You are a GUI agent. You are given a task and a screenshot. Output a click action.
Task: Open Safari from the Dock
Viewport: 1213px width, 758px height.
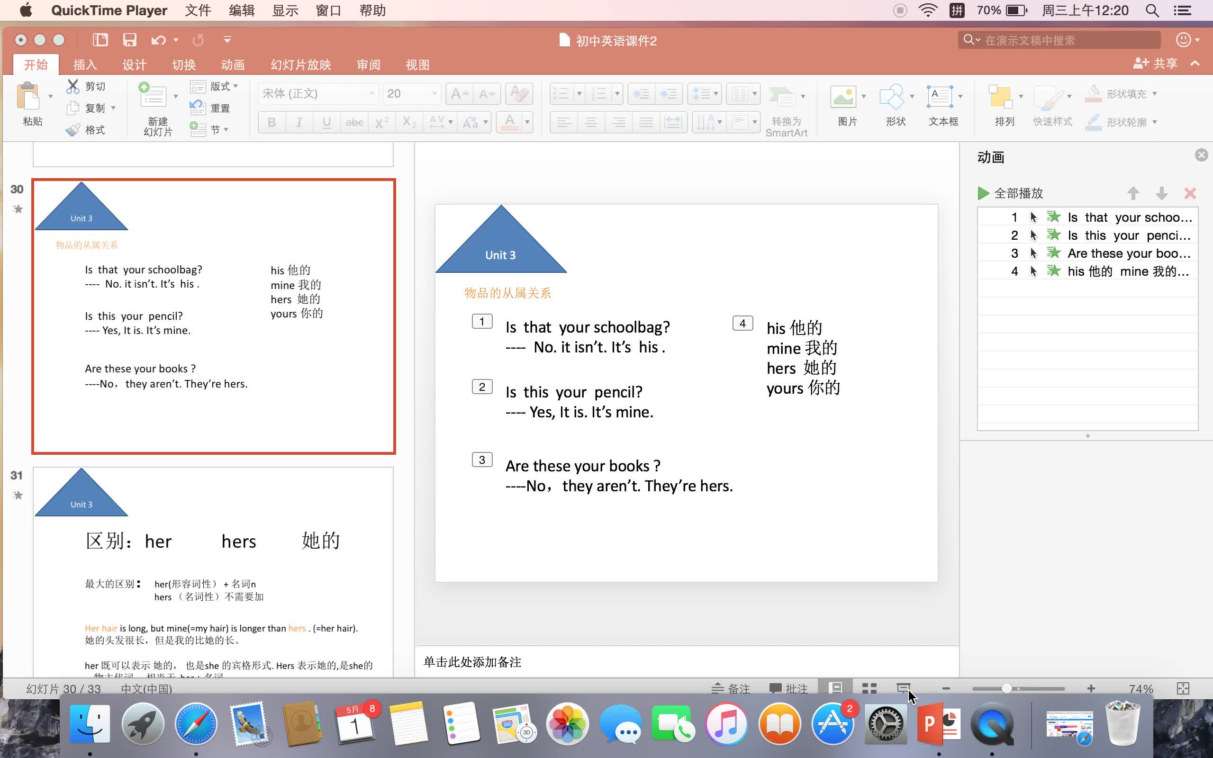[196, 723]
